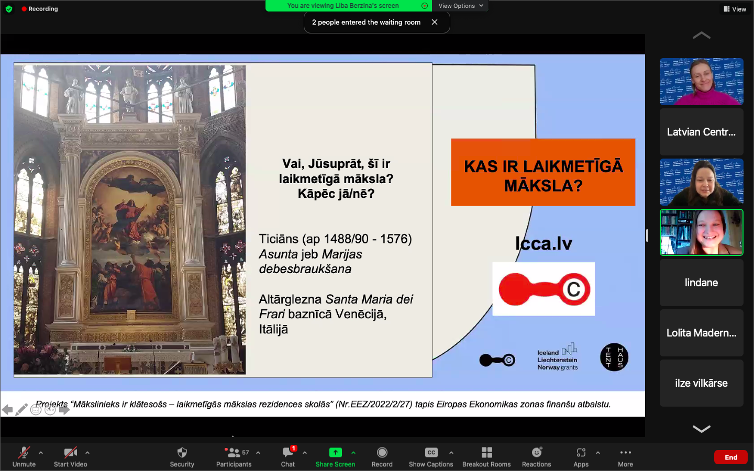
Task: Click the participant count 57
Action: [246, 452]
